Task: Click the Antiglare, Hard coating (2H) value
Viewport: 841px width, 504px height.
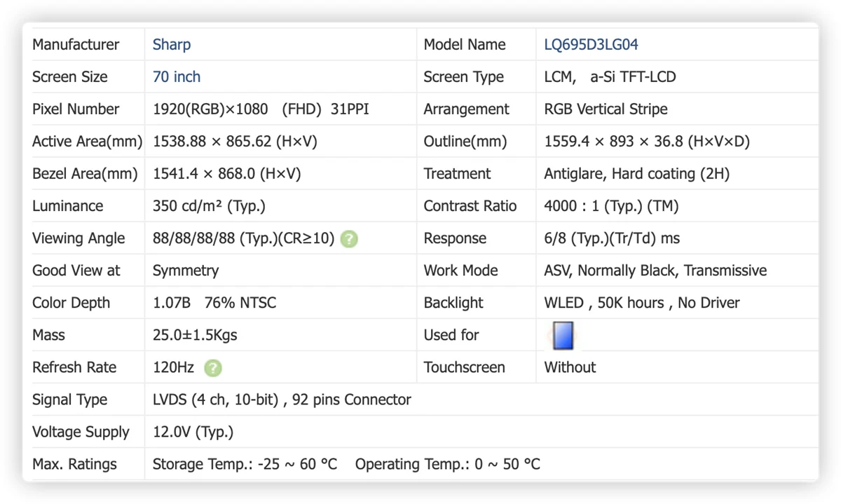Action: (636, 173)
